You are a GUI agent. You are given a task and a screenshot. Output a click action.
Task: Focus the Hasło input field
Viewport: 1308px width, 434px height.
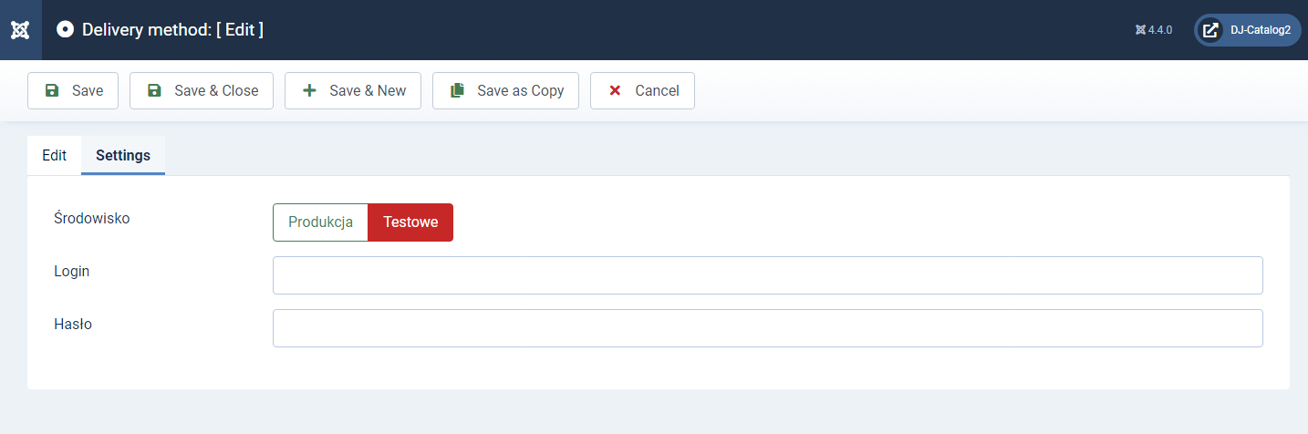click(x=768, y=328)
